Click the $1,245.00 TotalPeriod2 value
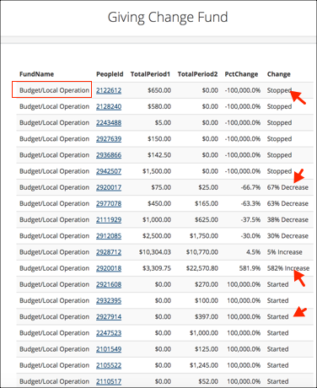The height and width of the screenshot is (388, 317). [204, 365]
